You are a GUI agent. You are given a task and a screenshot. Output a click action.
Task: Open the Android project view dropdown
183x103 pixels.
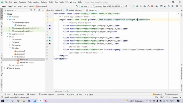tap(10, 10)
